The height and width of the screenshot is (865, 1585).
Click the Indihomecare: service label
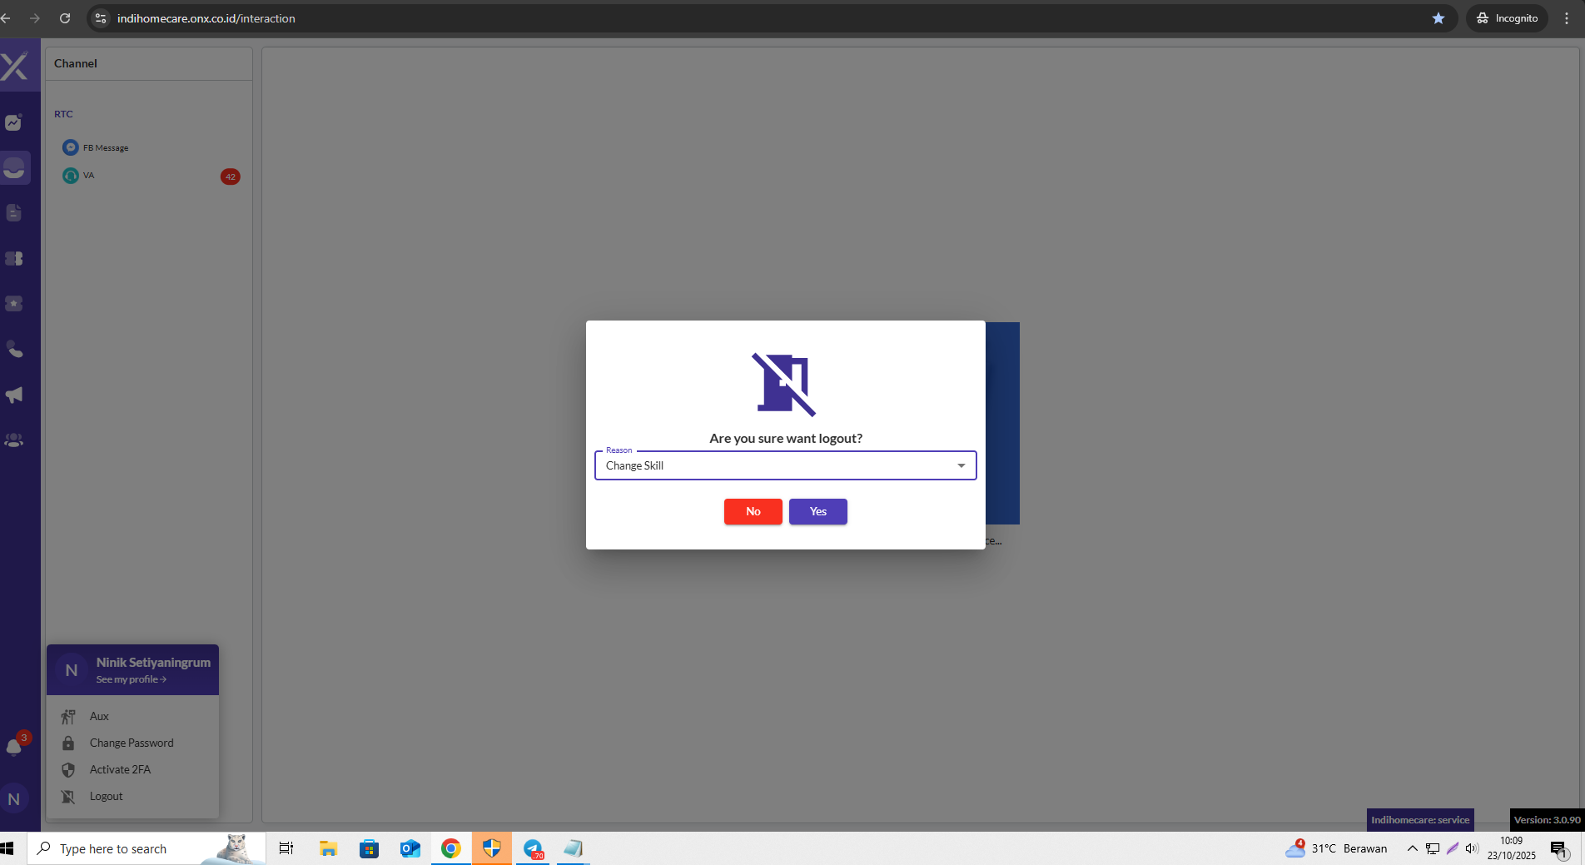tap(1420, 820)
